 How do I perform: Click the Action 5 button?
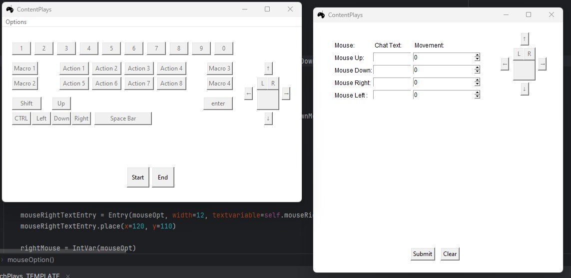[74, 83]
